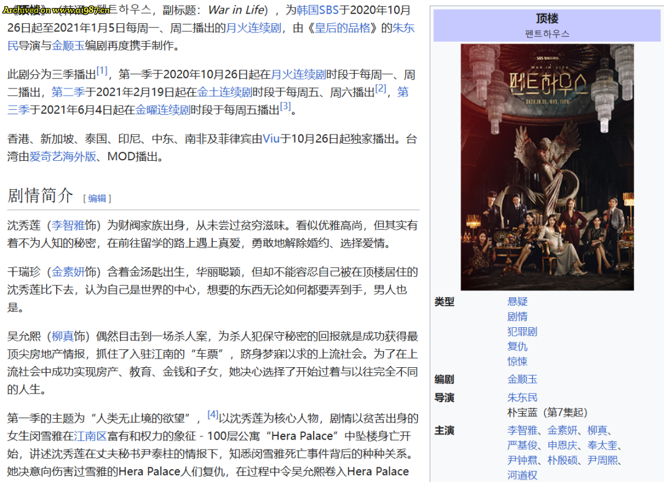Open the 惊悚 genre link
664x482 pixels.
(518, 362)
